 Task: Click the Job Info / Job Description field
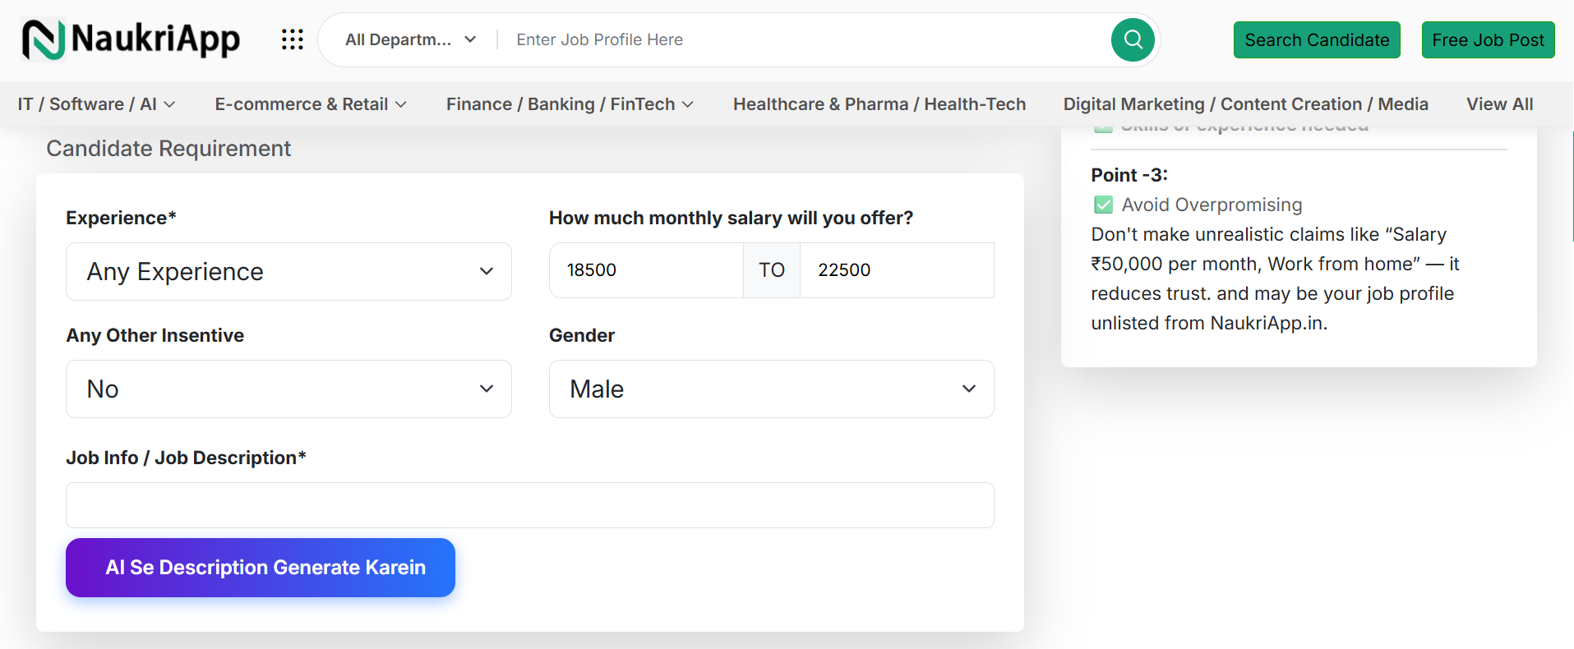tap(529, 505)
